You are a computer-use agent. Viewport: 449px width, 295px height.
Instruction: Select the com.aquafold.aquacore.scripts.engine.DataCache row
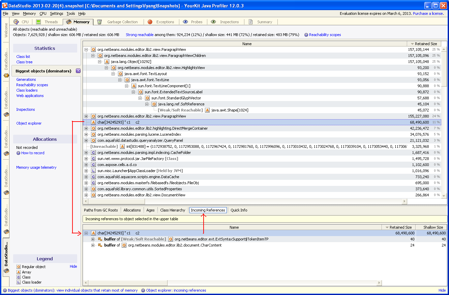(262, 177)
